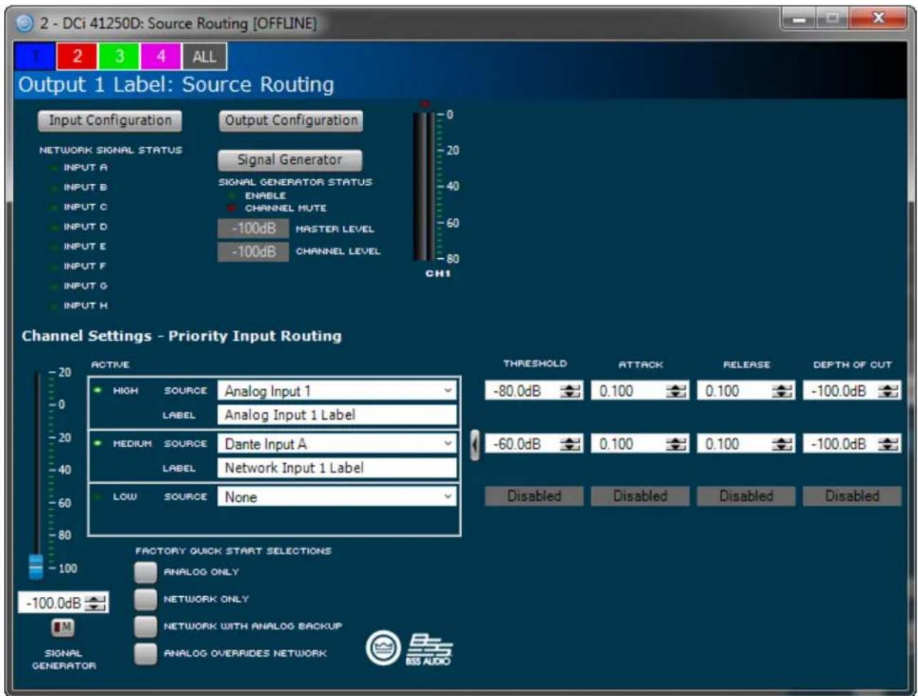Edit the Analog Input 1 Label field
Screen dimensions: 918x696
tap(337, 415)
